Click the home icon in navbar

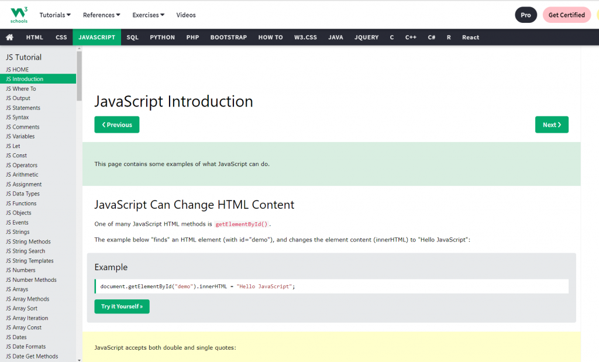tap(9, 37)
